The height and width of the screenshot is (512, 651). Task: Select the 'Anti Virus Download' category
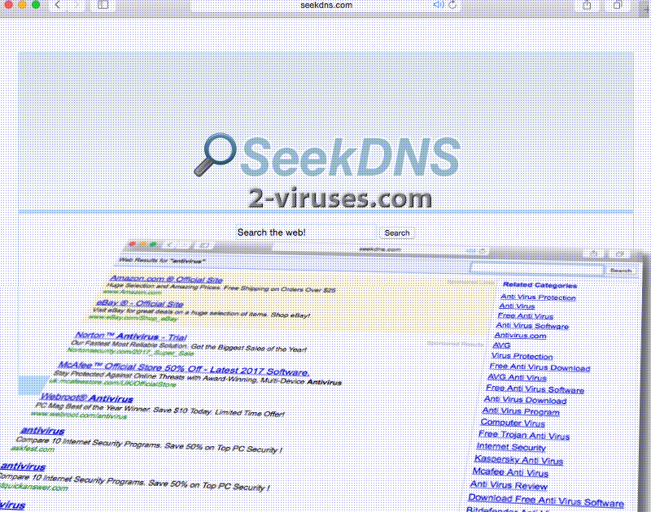(525, 400)
